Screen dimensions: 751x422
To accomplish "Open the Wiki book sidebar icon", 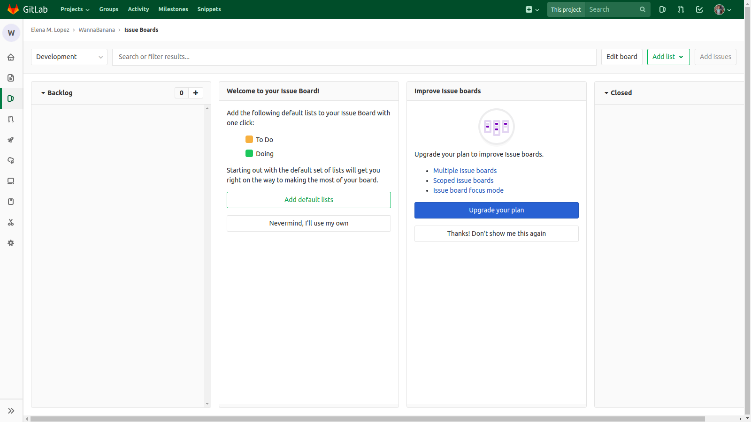I will point(11,202).
